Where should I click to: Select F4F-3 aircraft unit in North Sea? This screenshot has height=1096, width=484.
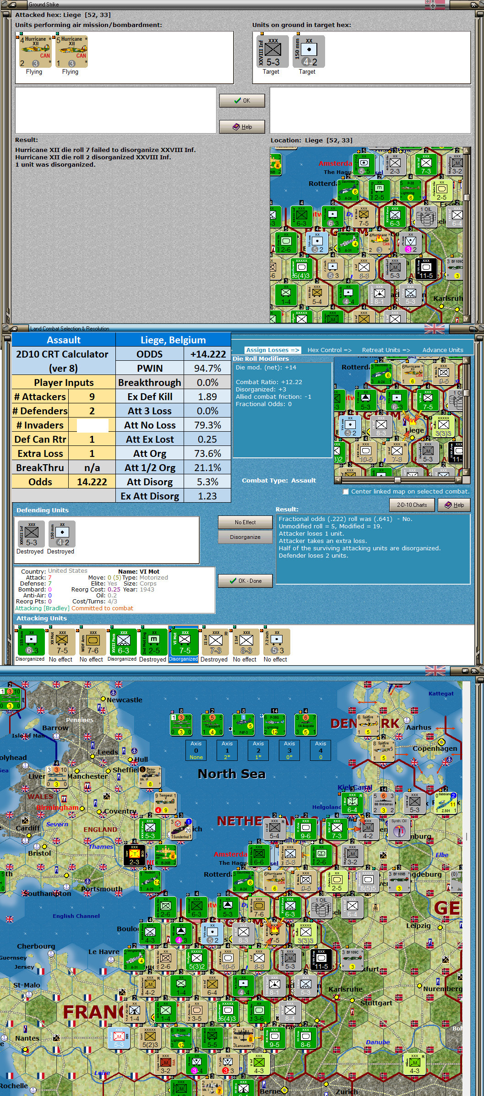tap(244, 725)
